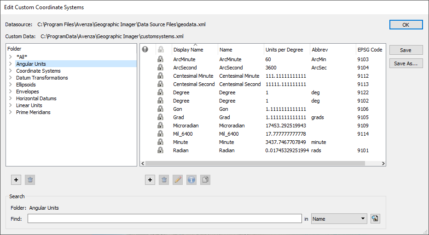429x235 pixels.
Task: Click the search magnifier button
Action: click(375, 218)
